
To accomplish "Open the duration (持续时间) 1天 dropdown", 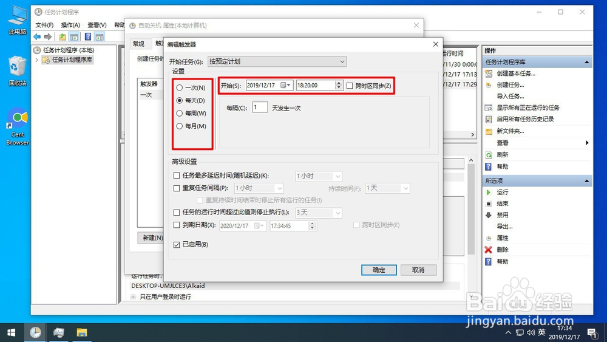I will click(387, 188).
